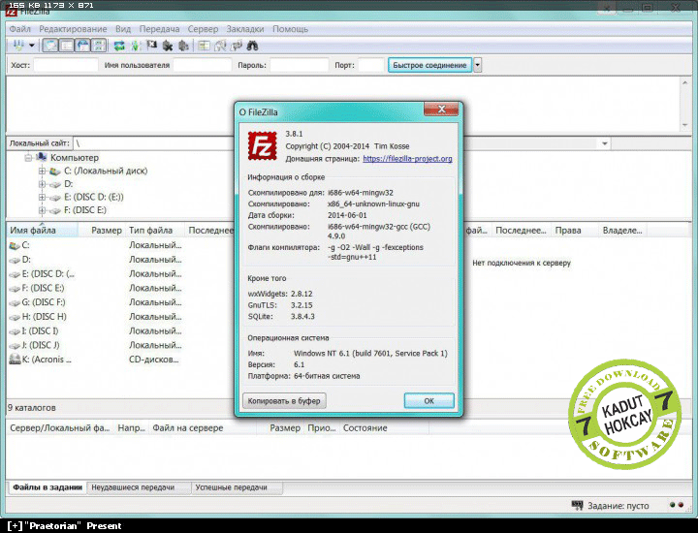Close the О FileZilla dialog with X

point(441,109)
